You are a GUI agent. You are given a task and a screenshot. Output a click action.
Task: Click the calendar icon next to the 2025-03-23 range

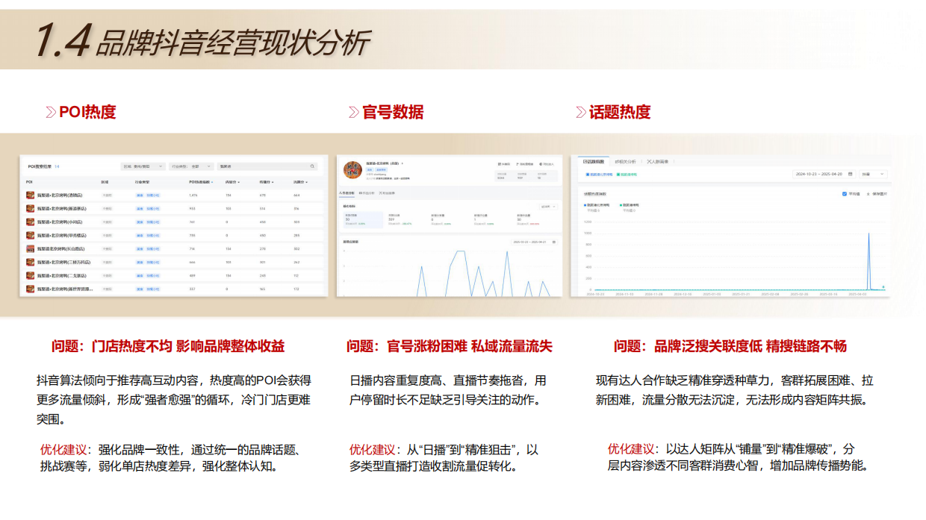(554, 242)
